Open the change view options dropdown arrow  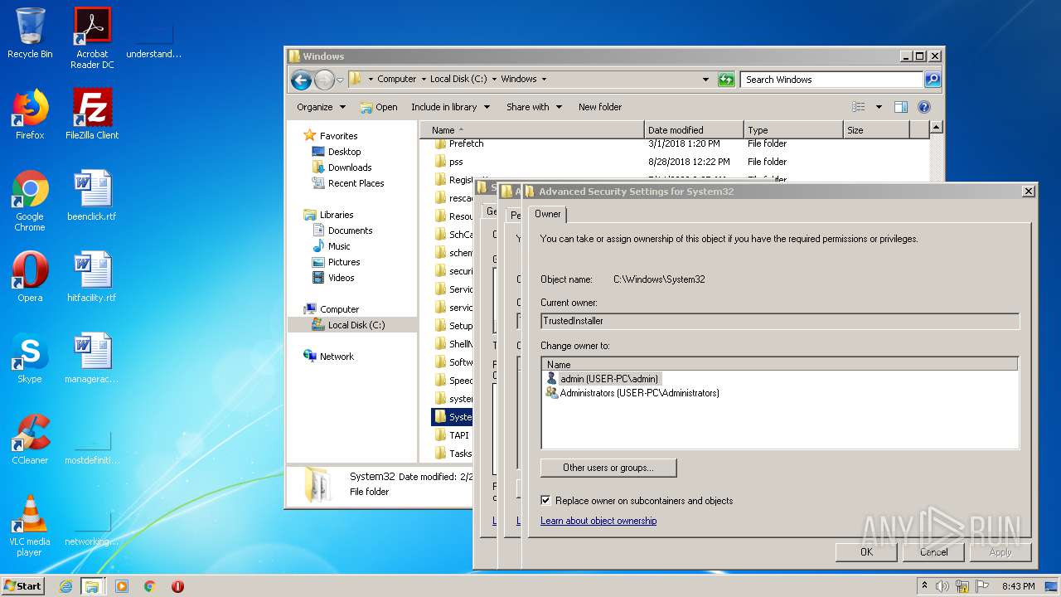coord(878,107)
